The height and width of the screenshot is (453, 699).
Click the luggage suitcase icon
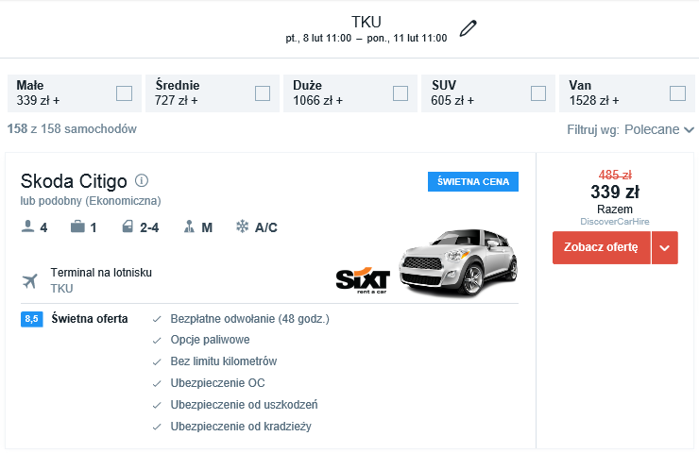(x=77, y=227)
